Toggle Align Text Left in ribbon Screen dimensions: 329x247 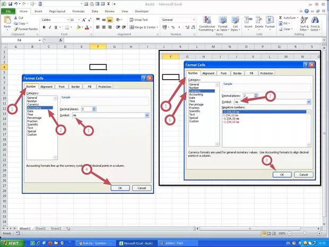(98, 27)
